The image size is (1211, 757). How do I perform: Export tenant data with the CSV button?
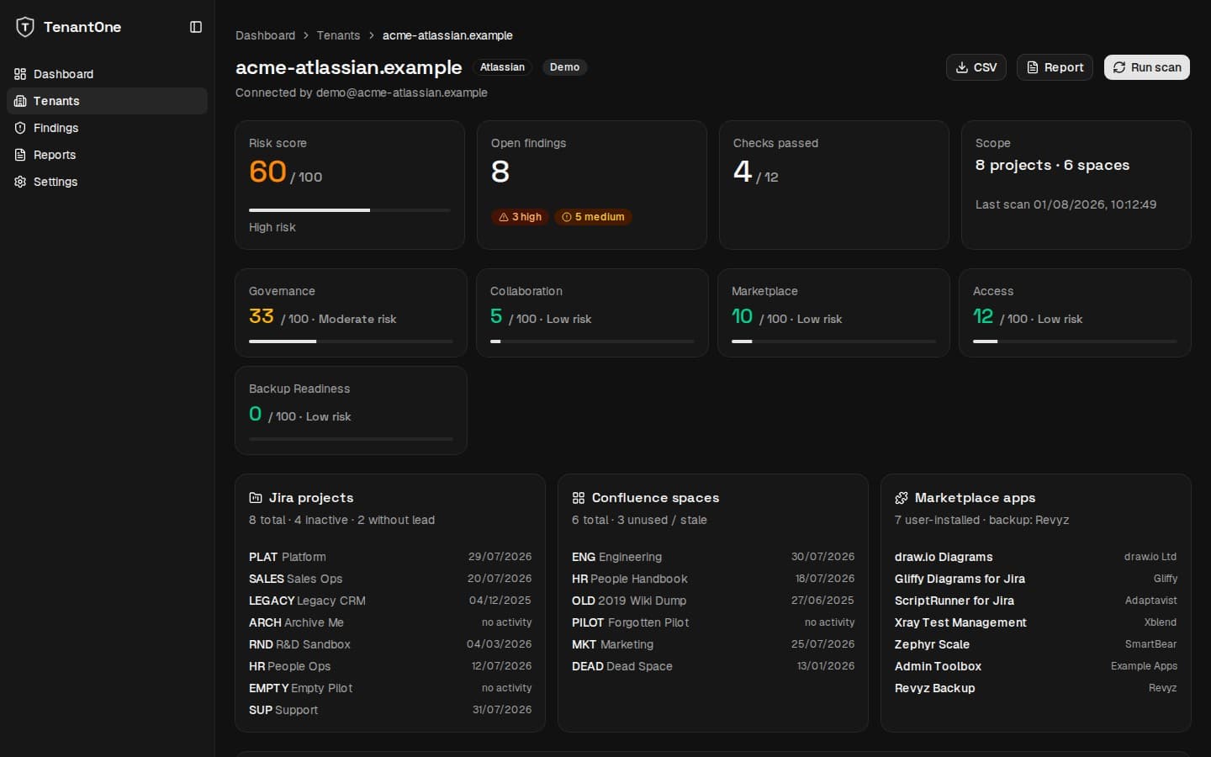(976, 67)
